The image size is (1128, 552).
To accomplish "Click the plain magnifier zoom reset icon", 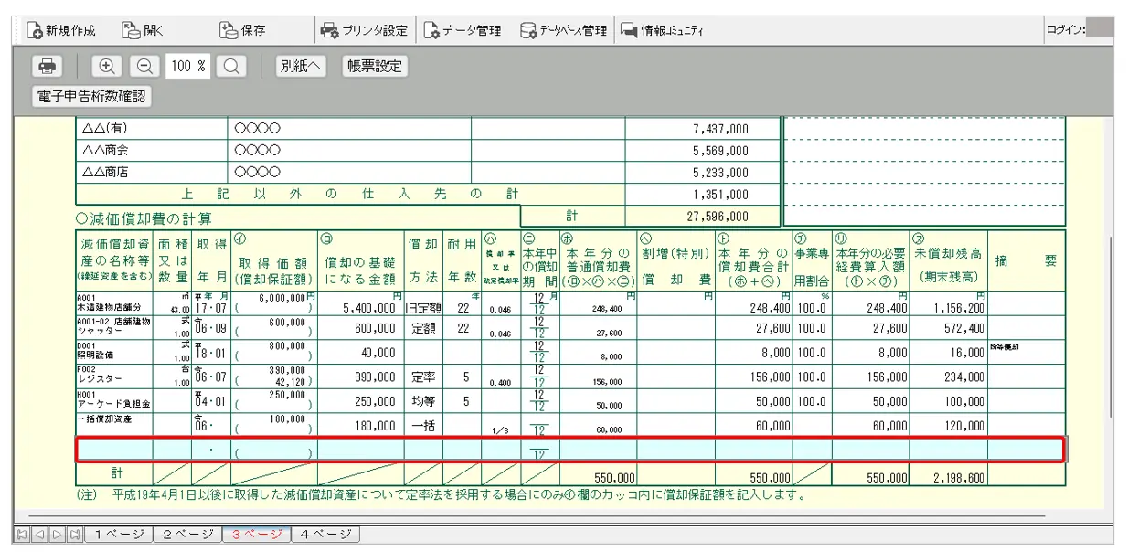I will click(231, 66).
